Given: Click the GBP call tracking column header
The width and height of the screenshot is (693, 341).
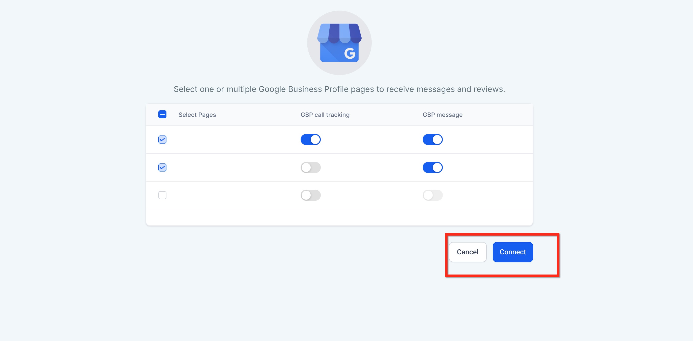Looking at the screenshot, I should tap(325, 115).
